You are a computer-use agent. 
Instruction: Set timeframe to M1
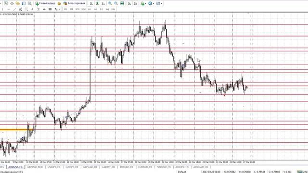[x=65, y=9]
